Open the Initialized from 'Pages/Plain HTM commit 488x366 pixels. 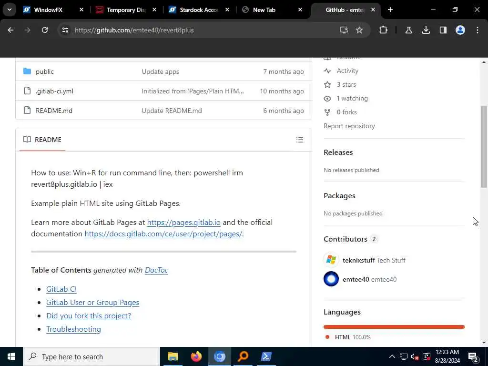tap(193, 91)
